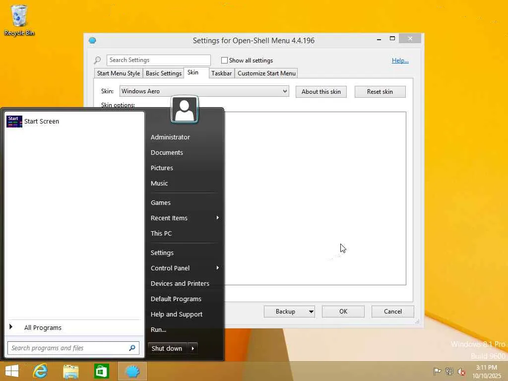
Task: Confirm settings with the OK button
Action: pos(343,312)
